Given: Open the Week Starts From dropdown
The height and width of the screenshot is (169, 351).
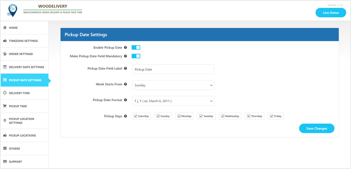Looking at the screenshot, I should [x=173, y=85].
